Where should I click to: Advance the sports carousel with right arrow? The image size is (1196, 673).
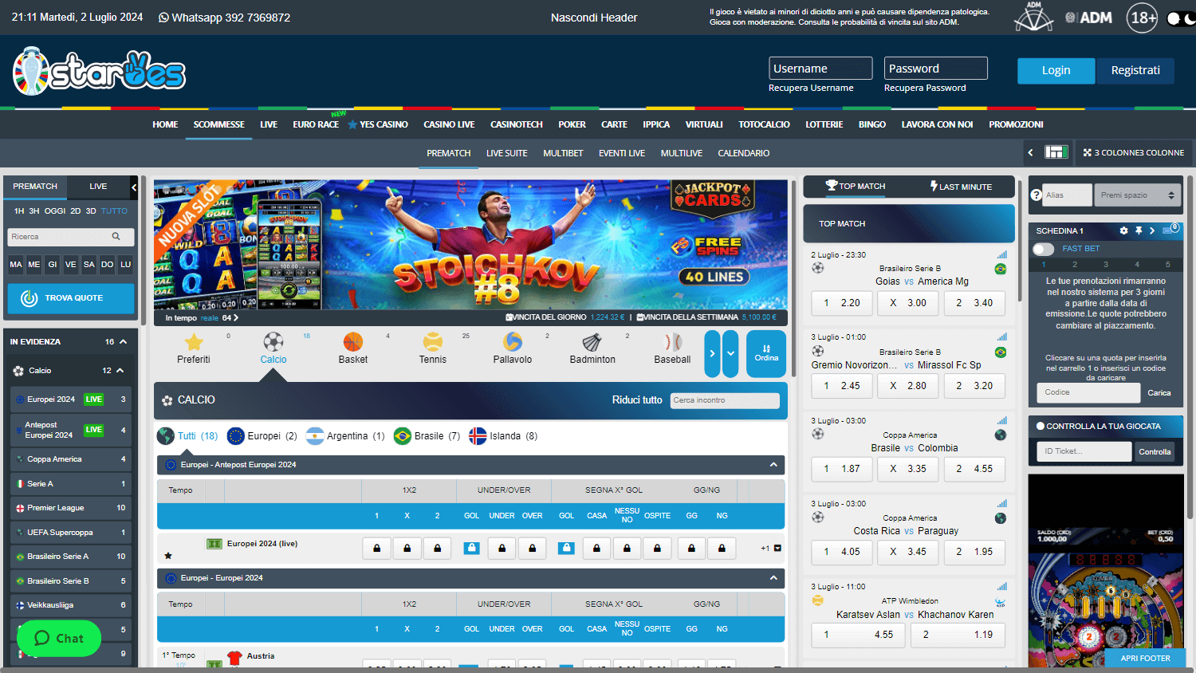pos(712,353)
